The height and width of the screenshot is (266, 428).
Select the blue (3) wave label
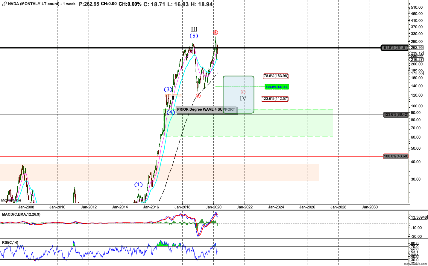[x=168, y=89]
